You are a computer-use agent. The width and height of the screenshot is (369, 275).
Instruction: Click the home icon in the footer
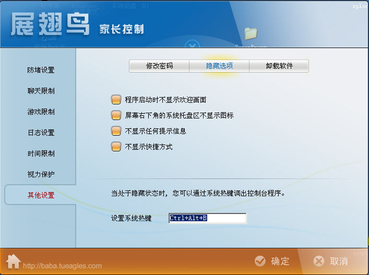pyautogui.click(x=13, y=261)
